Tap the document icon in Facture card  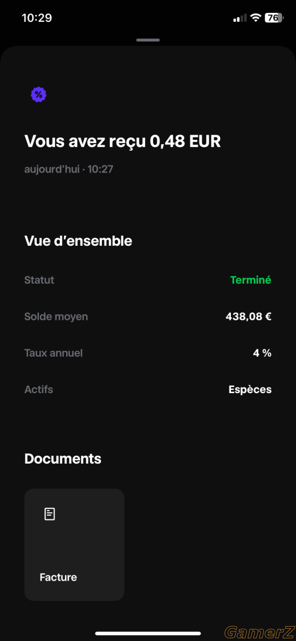pos(50,514)
